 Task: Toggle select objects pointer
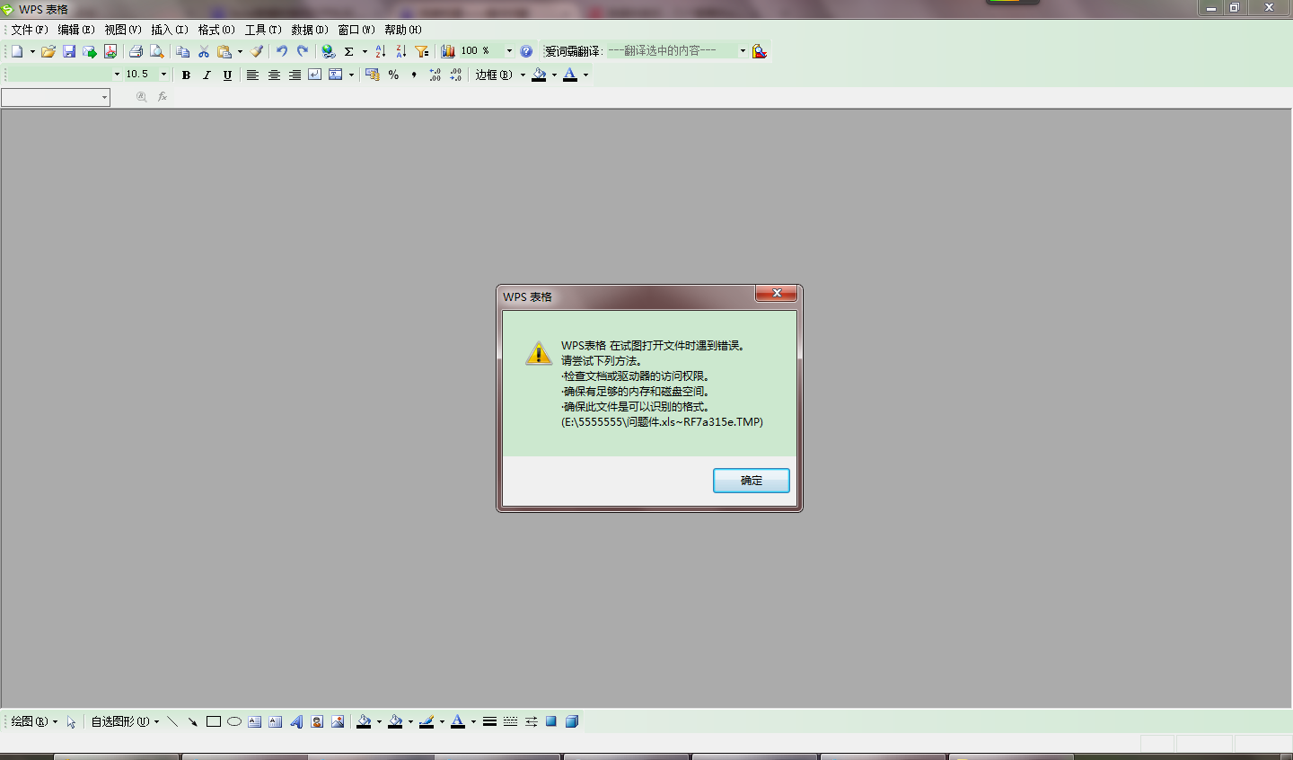coord(71,721)
